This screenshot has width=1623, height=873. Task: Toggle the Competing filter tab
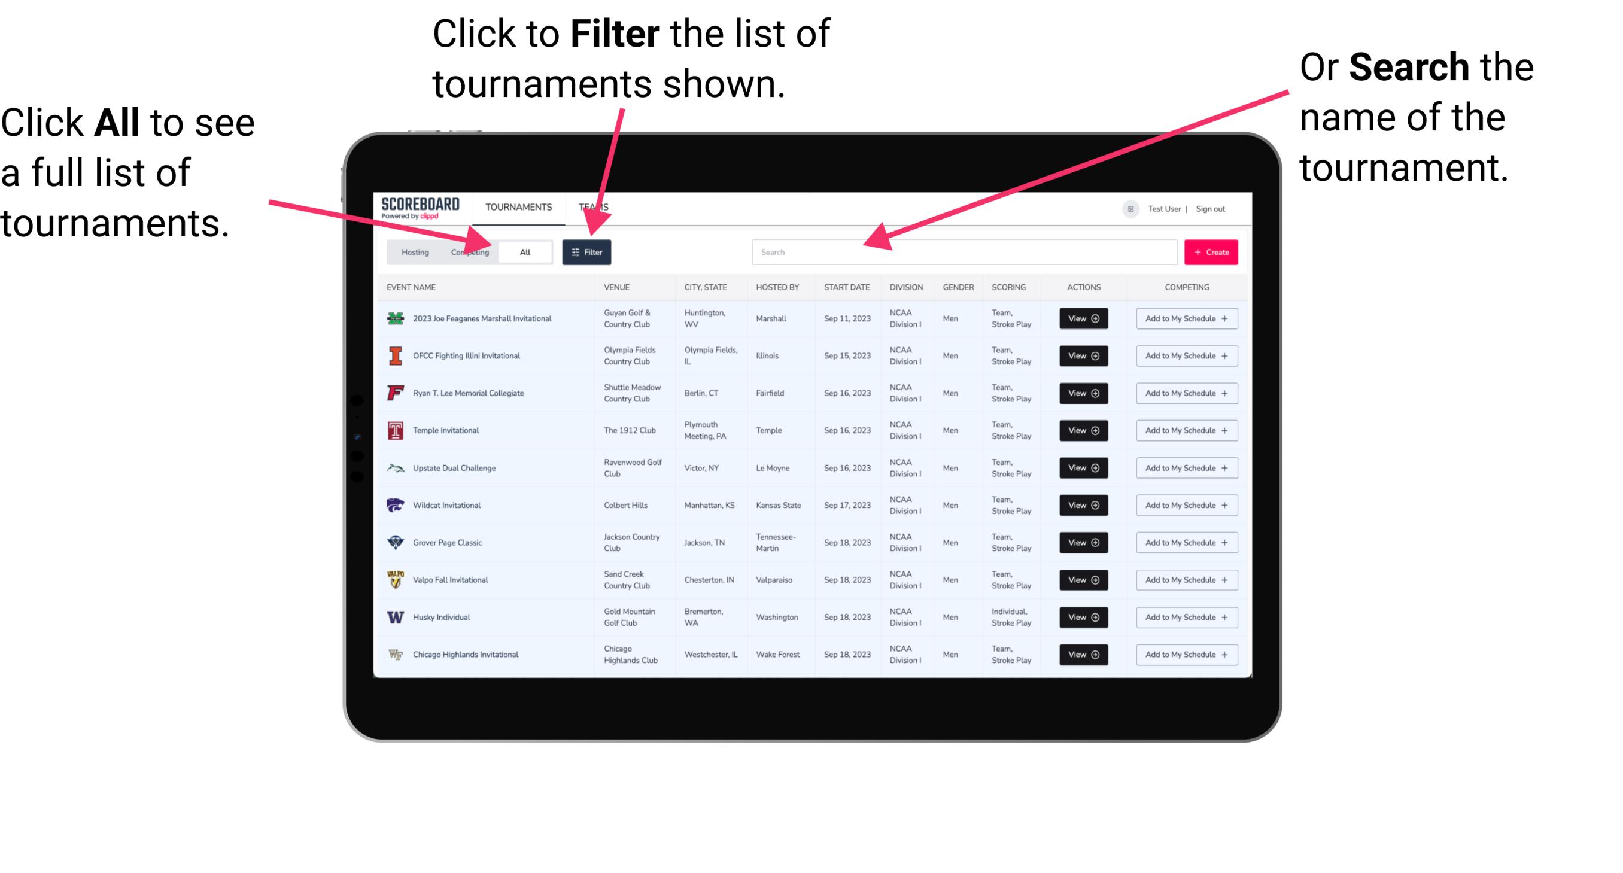[467, 251]
